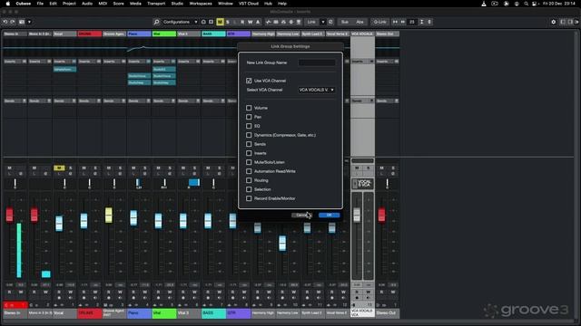Open the Transport menu
This screenshot has width=581, height=326.
(x=156, y=4)
